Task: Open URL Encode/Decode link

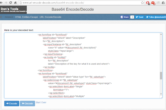Action: pos(50,17)
